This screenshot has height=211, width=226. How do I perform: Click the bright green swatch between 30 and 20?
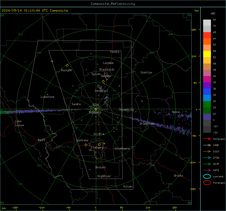click(x=207, y=104)
